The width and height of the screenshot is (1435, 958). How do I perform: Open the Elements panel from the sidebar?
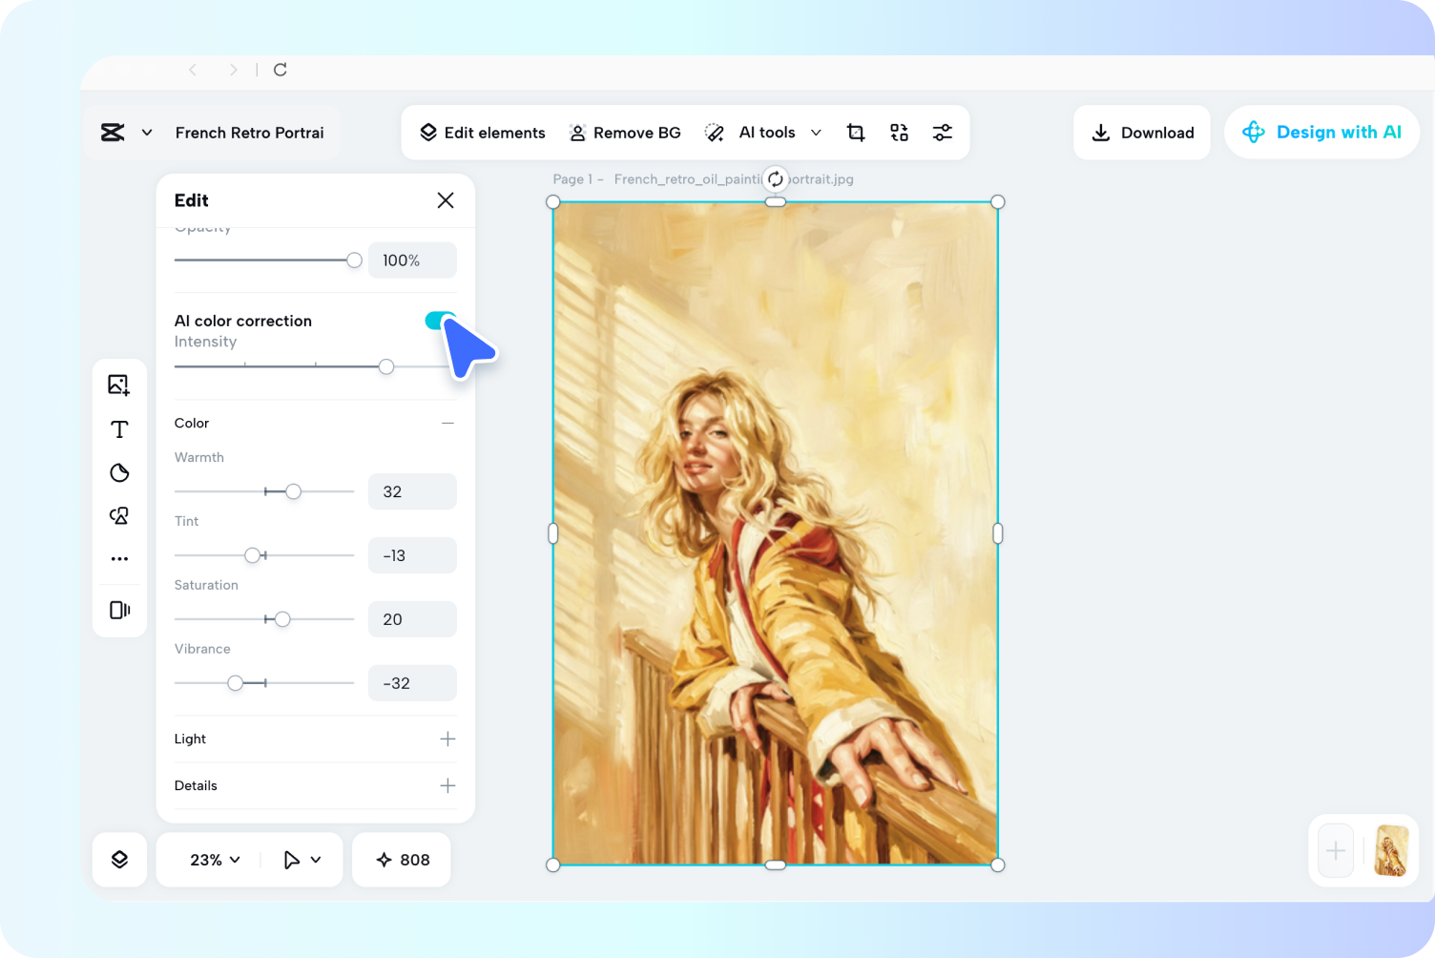click(x=119, y=515)
